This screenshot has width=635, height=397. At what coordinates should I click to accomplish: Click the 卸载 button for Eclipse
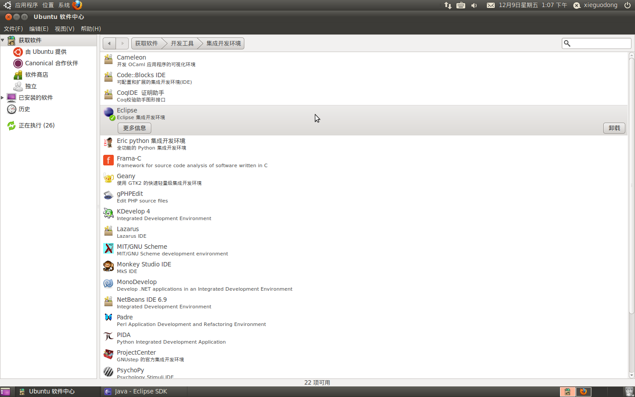coord(614,128)
